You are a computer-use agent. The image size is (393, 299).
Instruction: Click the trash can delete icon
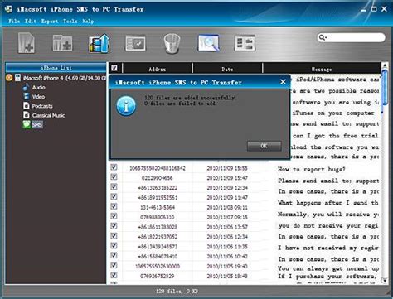pos(172,43)
